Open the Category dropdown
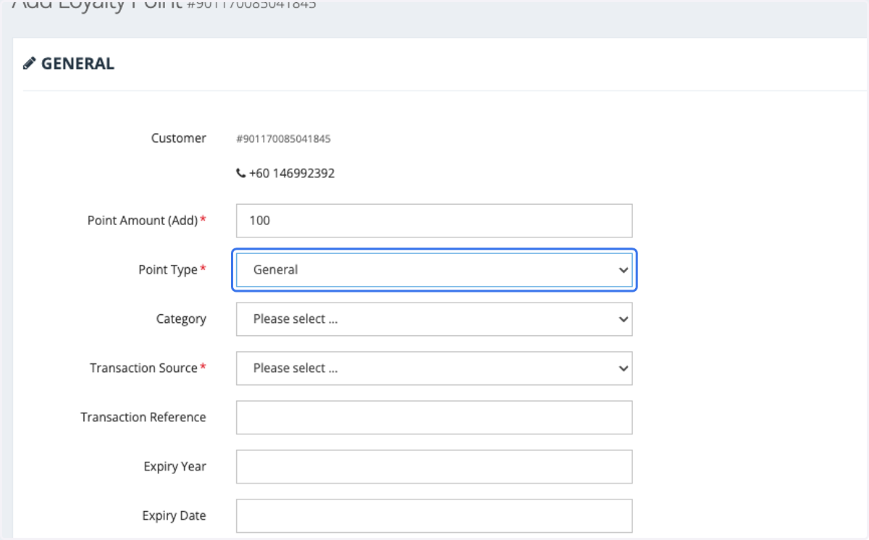This screenshot has height=540, width=869. tap(434, 319)
